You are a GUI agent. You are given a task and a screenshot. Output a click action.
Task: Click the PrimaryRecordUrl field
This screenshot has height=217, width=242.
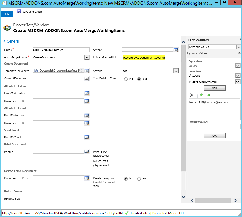pyautogui.click(x=150, y=57)
